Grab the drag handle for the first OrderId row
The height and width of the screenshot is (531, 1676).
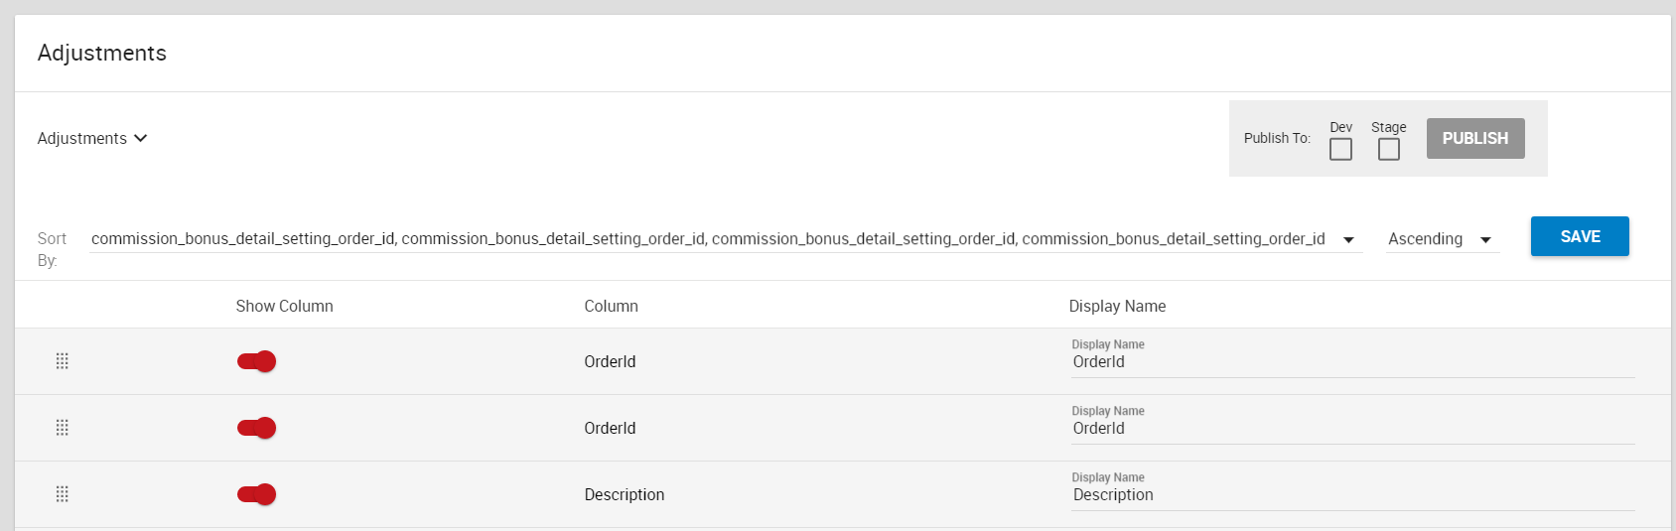tap(62, 361)
